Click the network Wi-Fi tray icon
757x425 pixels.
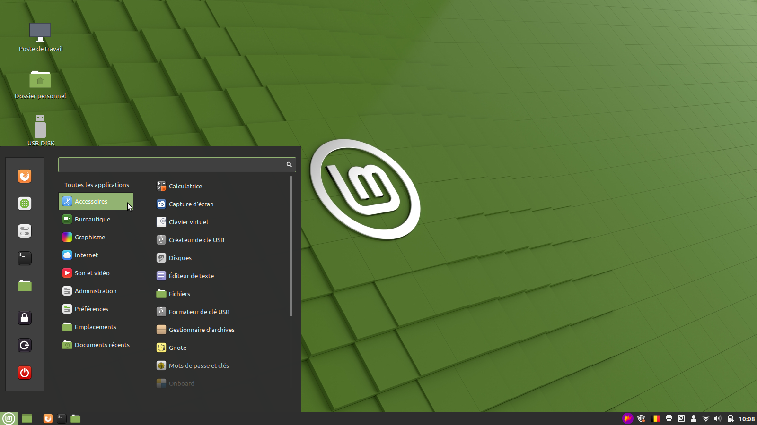click(x=705, y=418)
